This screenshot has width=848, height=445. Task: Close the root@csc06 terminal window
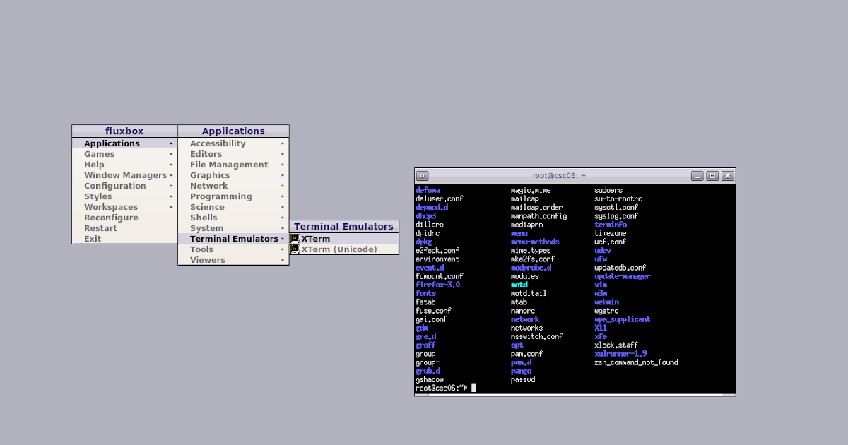[727, 176]
